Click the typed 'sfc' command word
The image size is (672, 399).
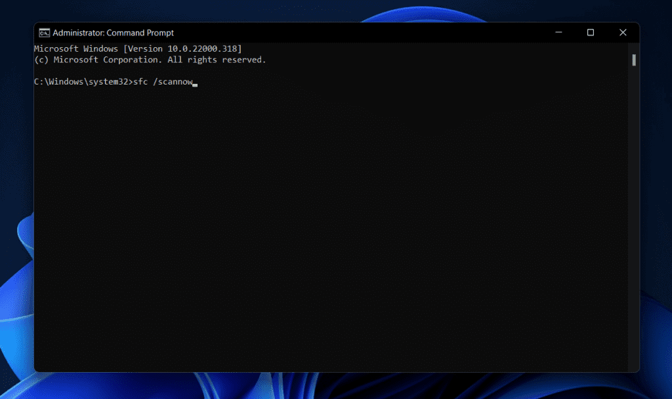click(x=140, y=81)
